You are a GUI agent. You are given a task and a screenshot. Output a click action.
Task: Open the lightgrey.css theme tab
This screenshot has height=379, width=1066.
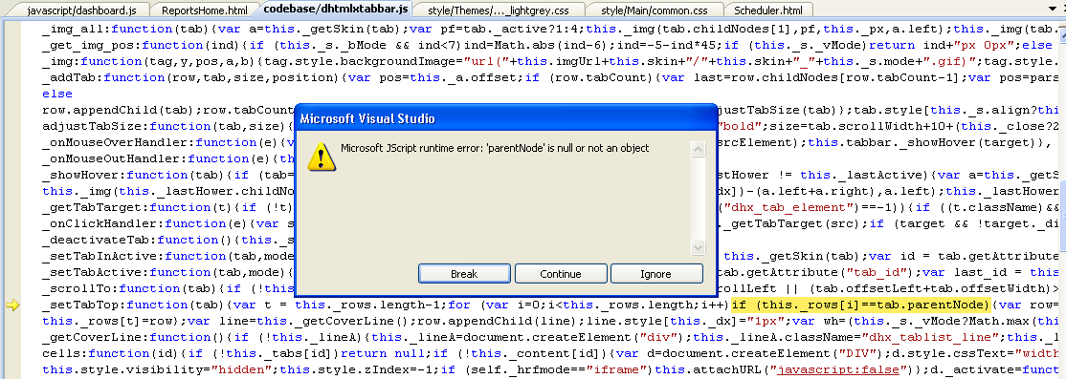coord(498,11)
